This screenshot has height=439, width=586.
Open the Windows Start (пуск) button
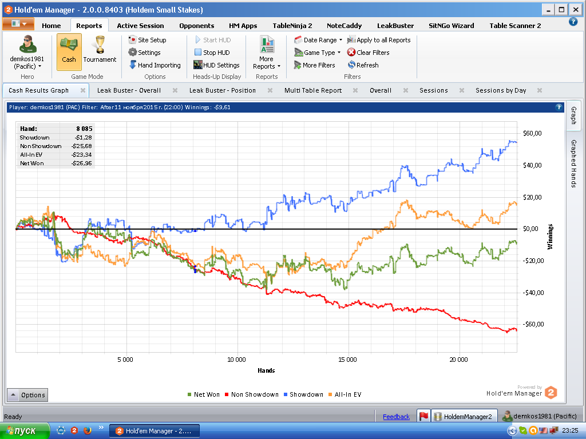coord(25,431)
